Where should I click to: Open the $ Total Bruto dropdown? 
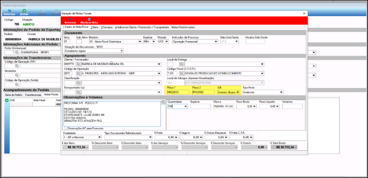click(296, 147)
